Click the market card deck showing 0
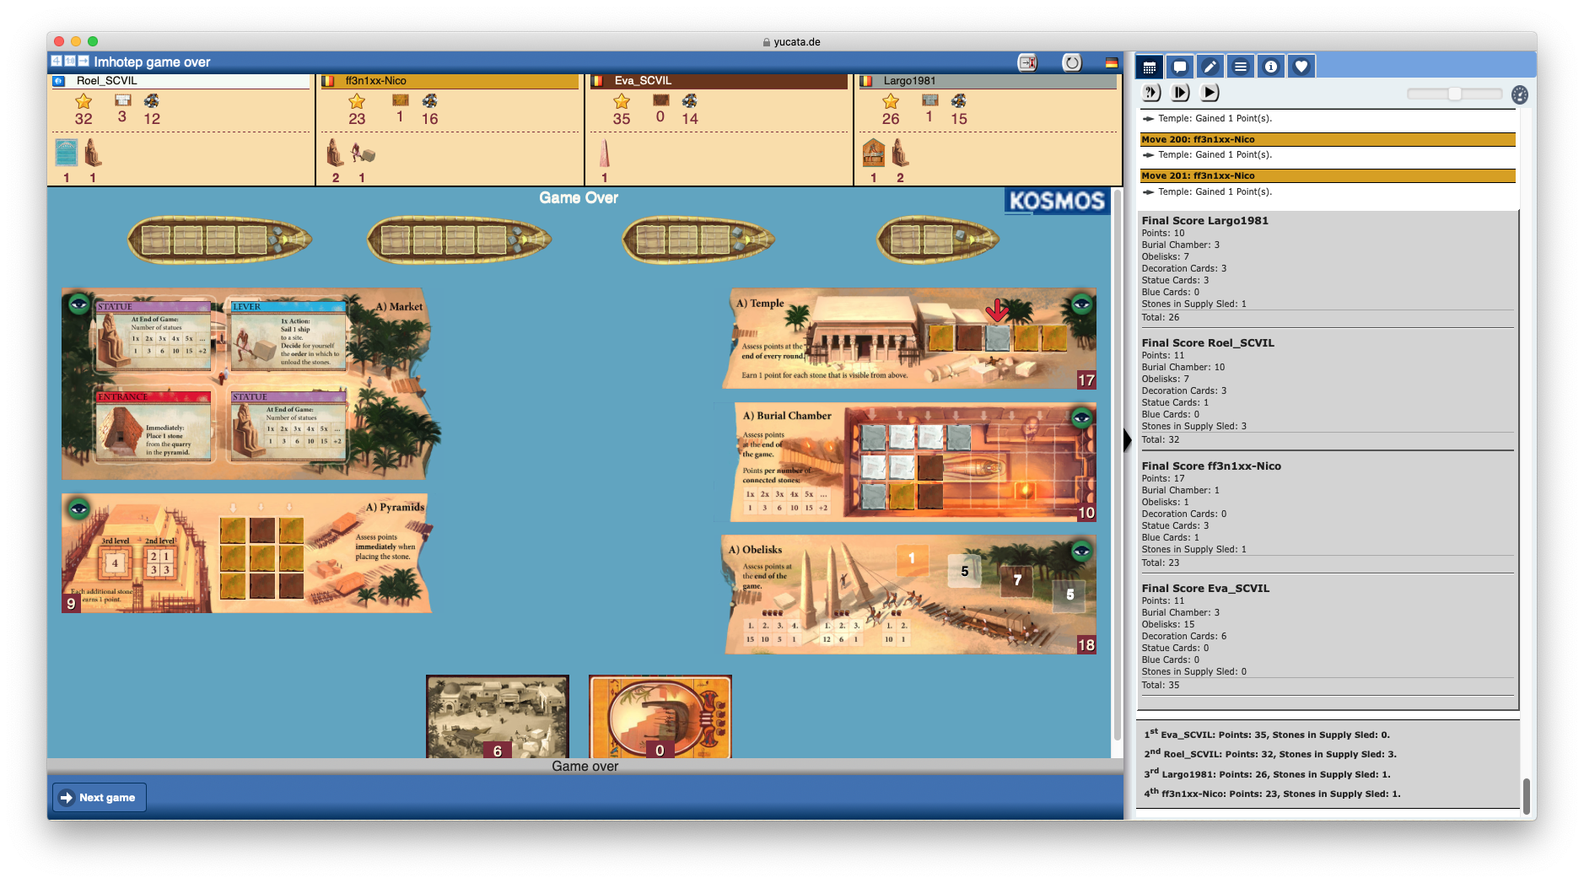 [660, 717]
